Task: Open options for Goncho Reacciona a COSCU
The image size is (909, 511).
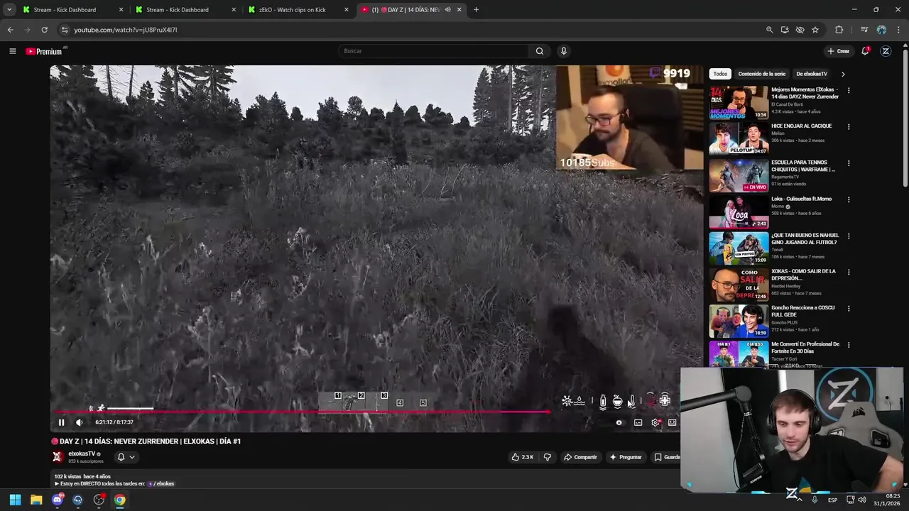Action: [849, 309]
